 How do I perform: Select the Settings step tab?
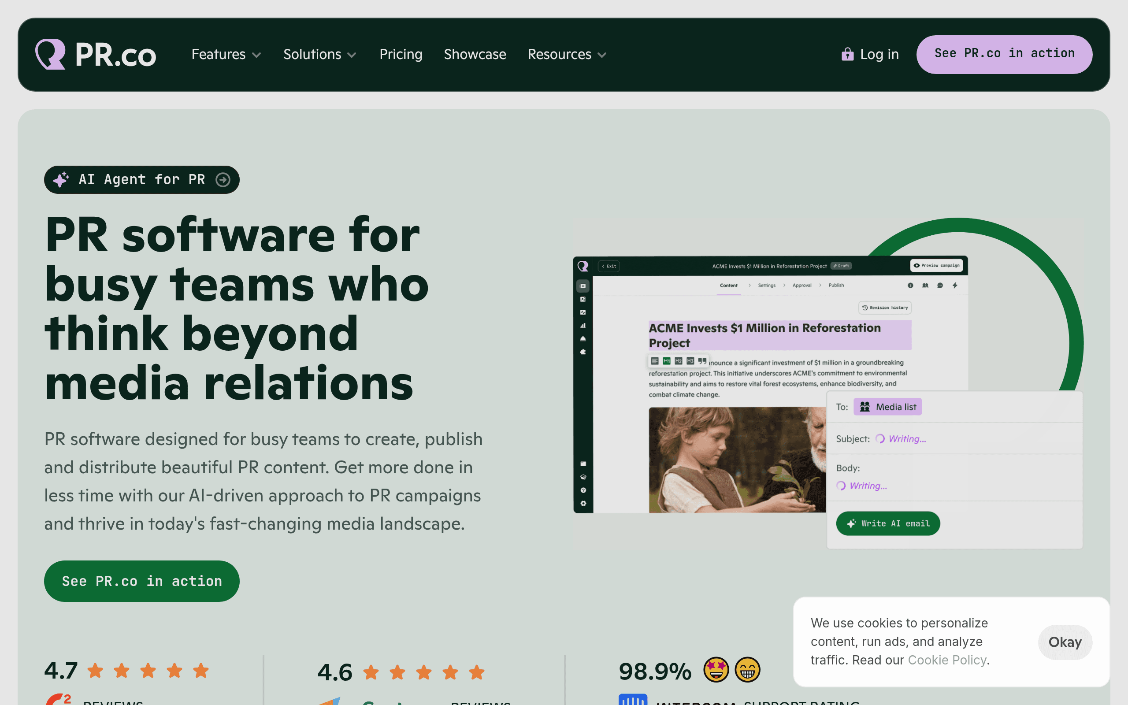(767, 286)
